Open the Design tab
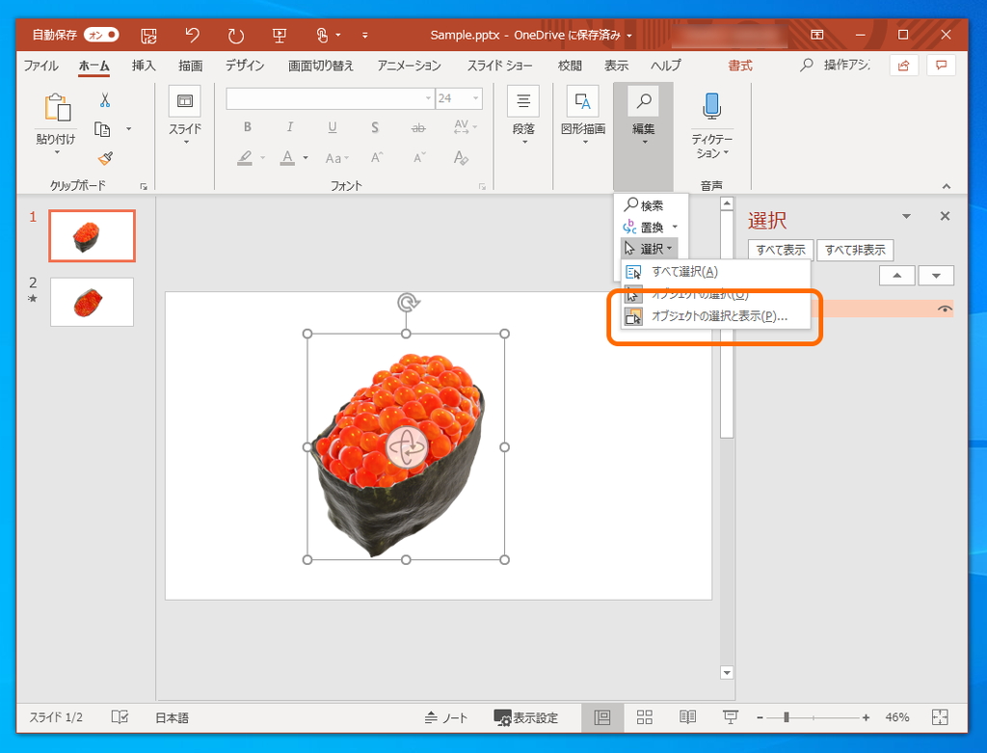The image size is (987, 753). 245,66
